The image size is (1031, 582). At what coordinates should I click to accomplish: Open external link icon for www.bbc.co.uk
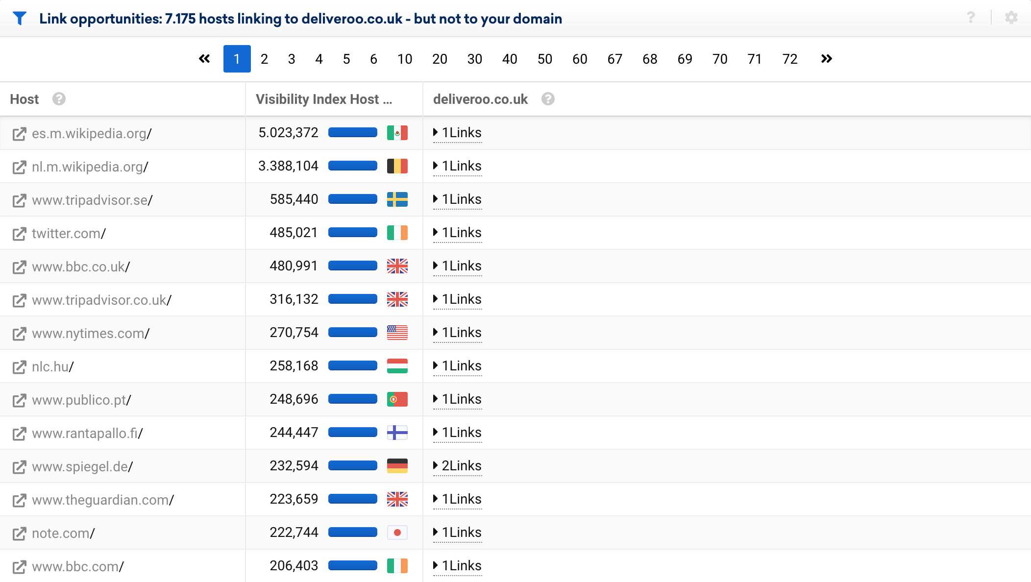point(19,267)
